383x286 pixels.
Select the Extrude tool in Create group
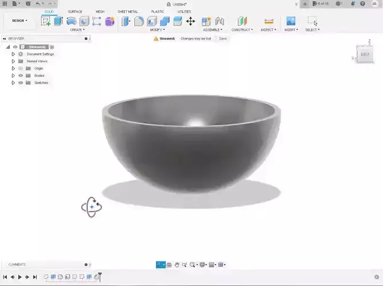tap(58, 21)
